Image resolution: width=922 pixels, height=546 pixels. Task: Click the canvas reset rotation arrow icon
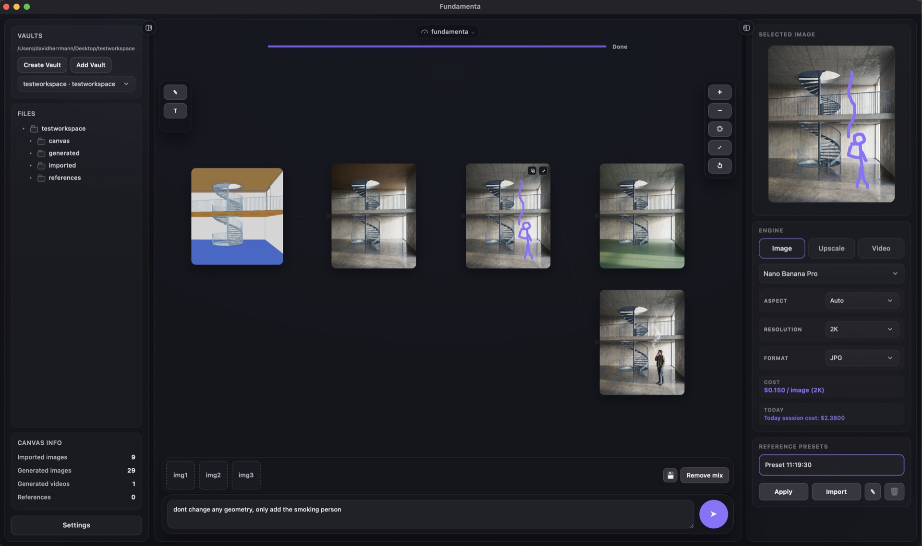[x=719, y=166]
